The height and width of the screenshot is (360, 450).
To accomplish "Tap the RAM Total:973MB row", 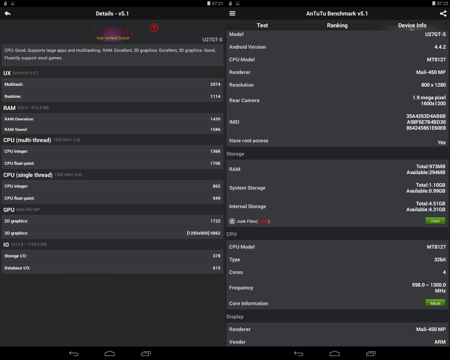I will pos(337,169).
